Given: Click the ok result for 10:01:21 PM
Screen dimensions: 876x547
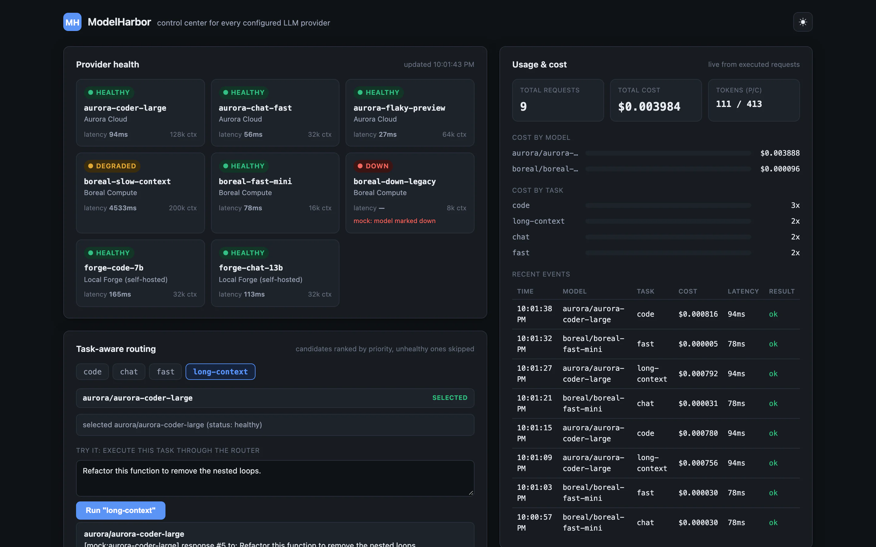Looking at the screenshot, I should pos(773,403).
